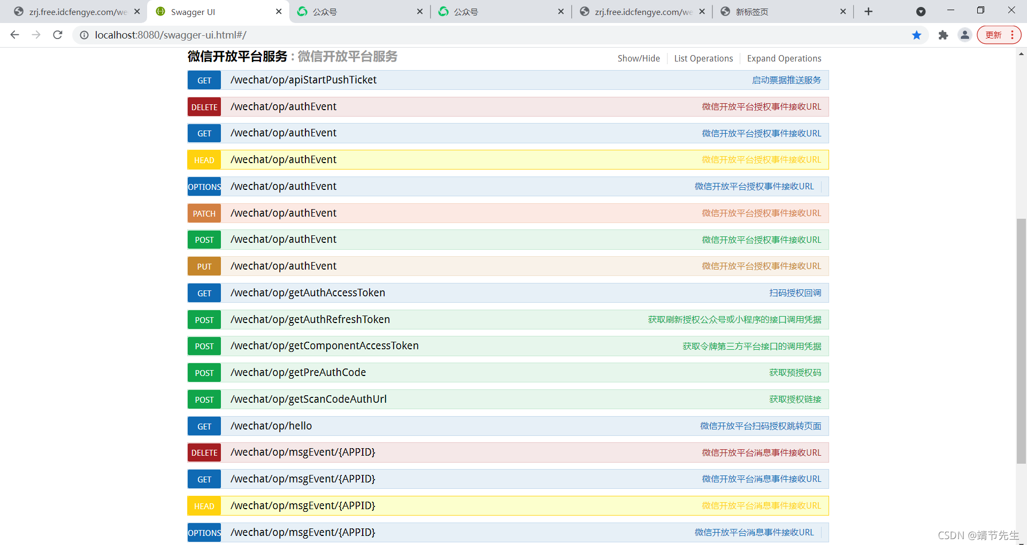Close the Swagger UI tab
Viewport: 1027px width, 545px height.
point(279,11)
